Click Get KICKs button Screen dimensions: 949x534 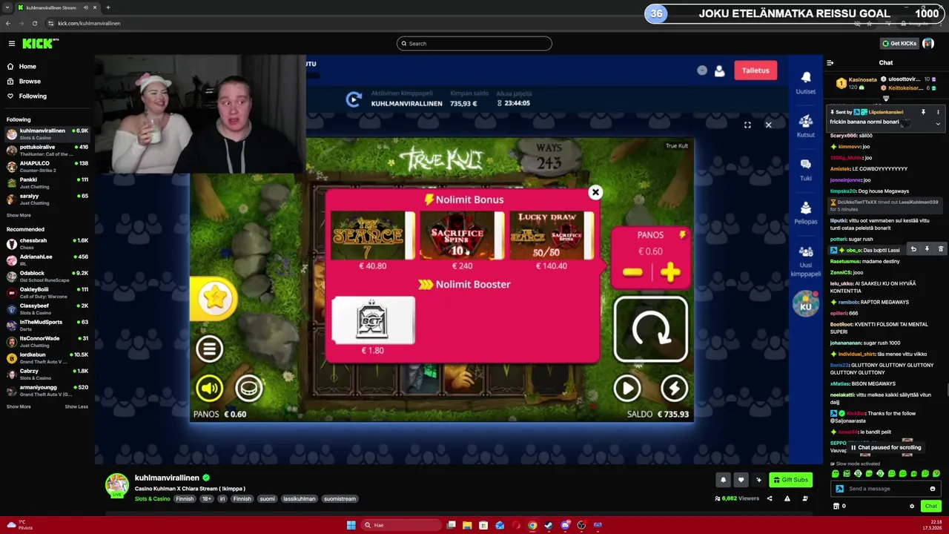click(x=899, y=44)
